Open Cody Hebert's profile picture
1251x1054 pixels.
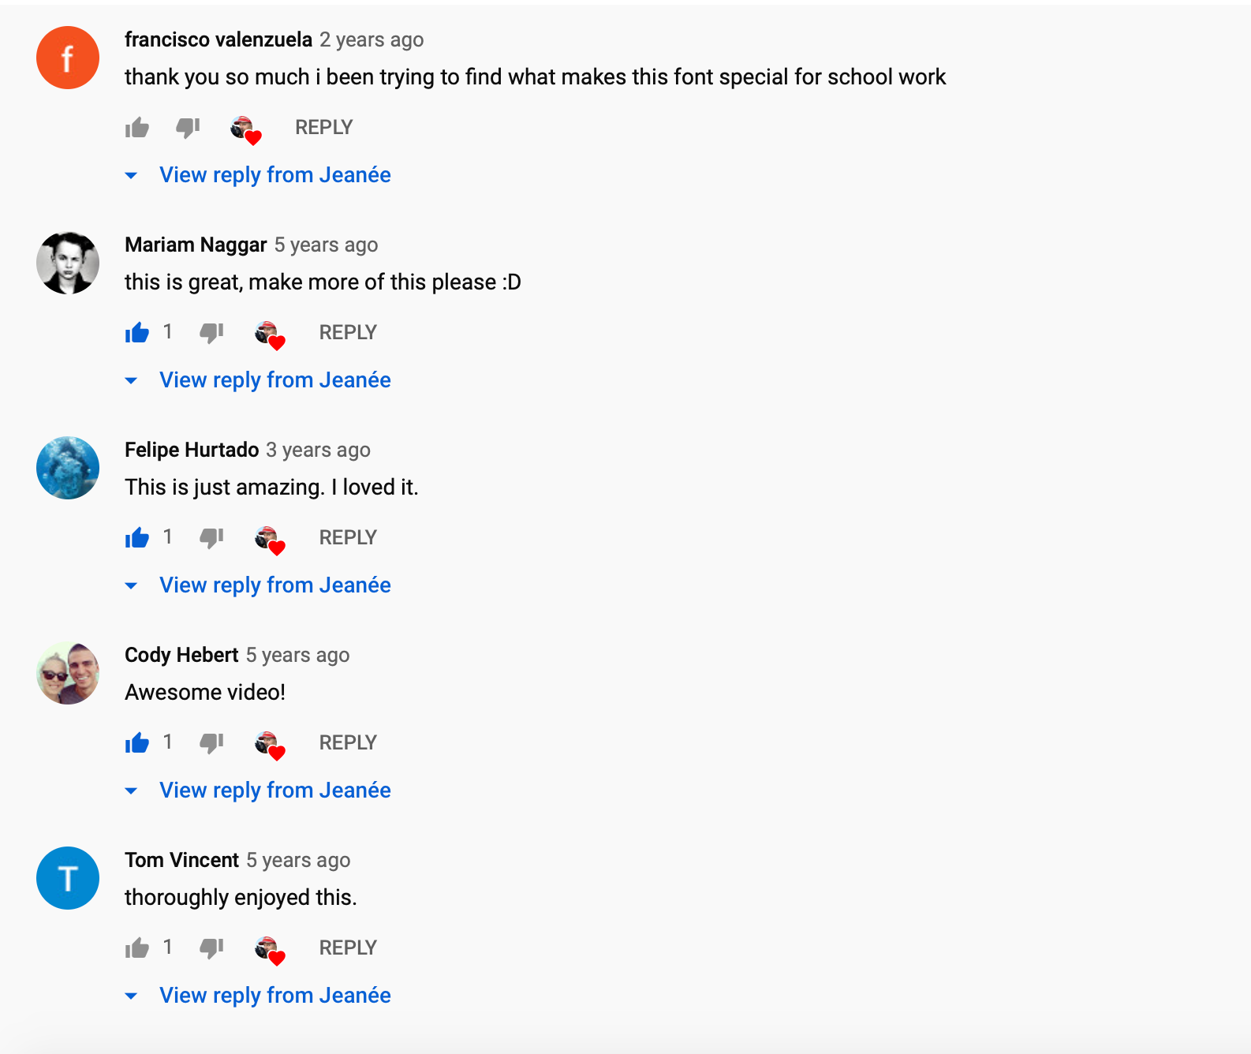(68, 673)
